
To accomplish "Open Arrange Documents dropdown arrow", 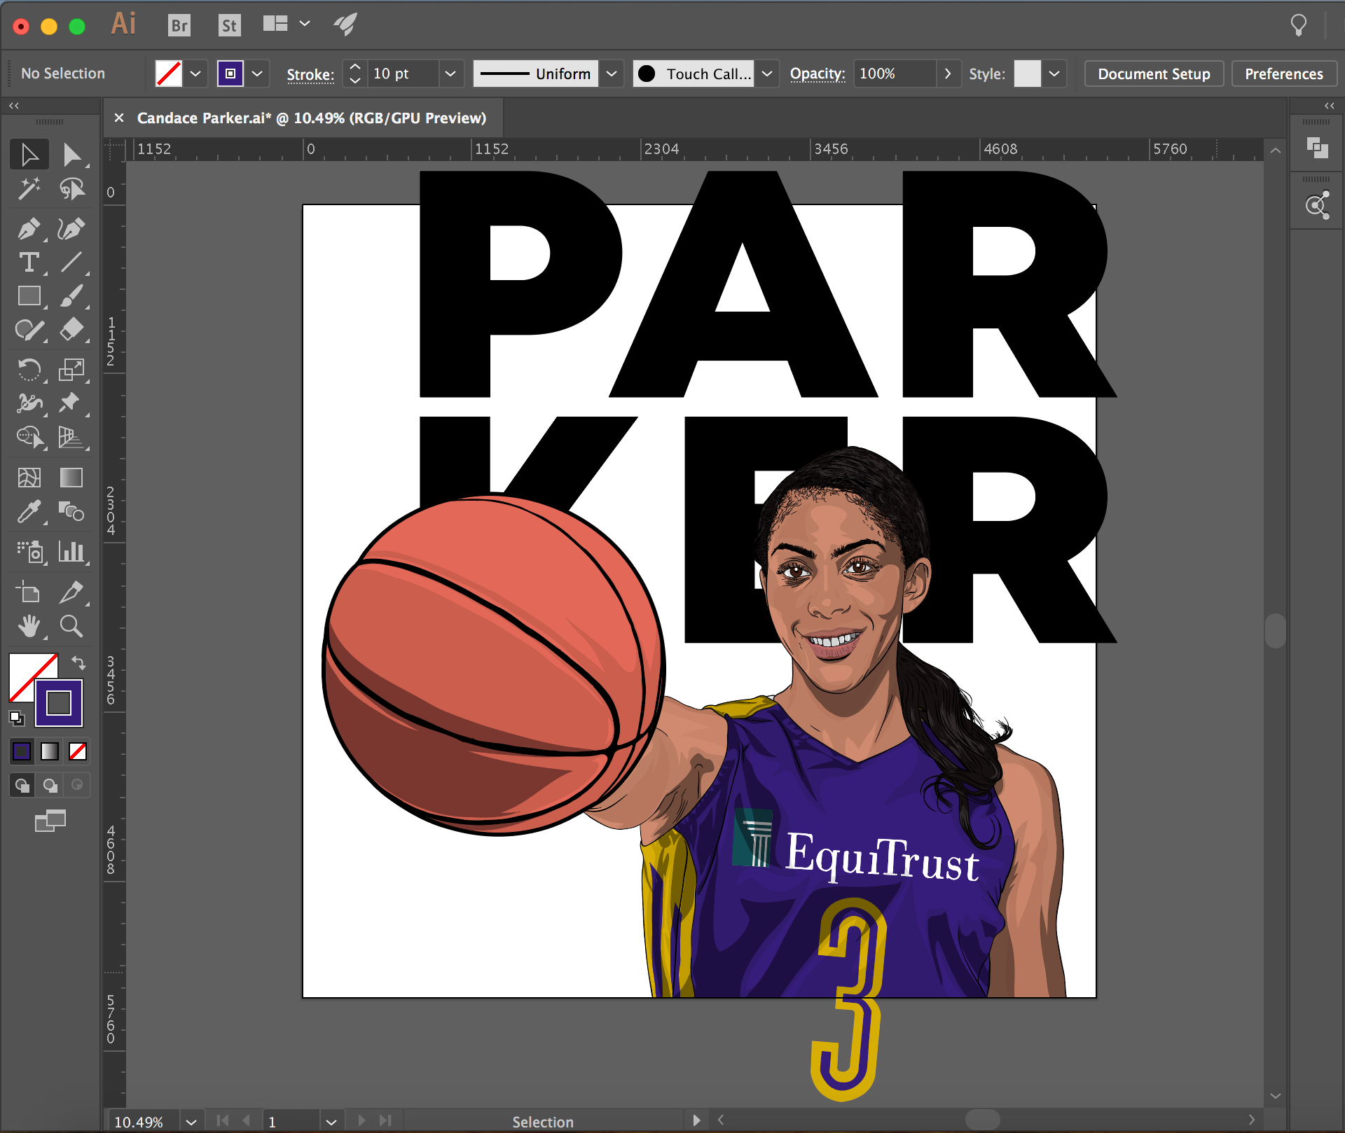I will click(305, 24).
